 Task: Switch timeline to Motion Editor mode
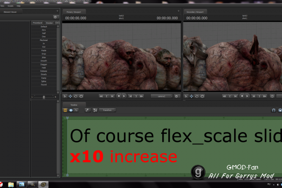(x=71, y=110)
